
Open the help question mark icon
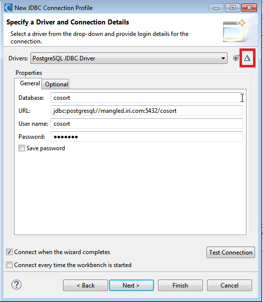16,285
